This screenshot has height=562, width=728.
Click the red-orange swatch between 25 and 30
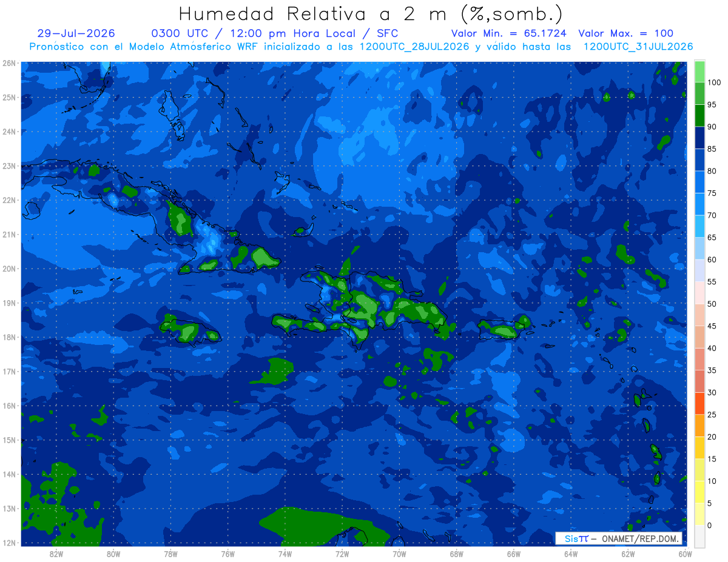pyautogui.click(x=699, y=403)
